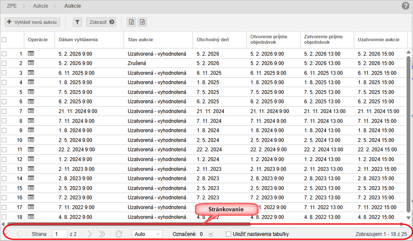
Task: Enable 'Uložiť nastavenia tabuľky' checkbox
Action: click(228, 234)
